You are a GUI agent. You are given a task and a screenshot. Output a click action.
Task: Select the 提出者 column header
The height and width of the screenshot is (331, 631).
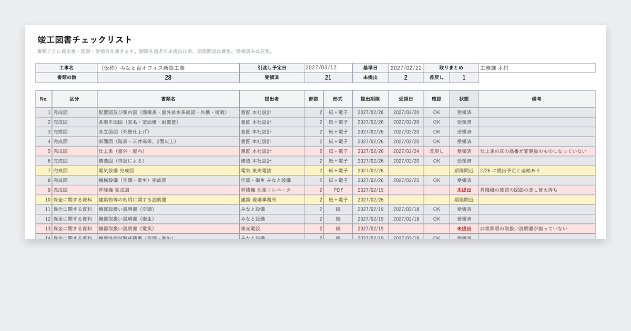pos(272,99)
